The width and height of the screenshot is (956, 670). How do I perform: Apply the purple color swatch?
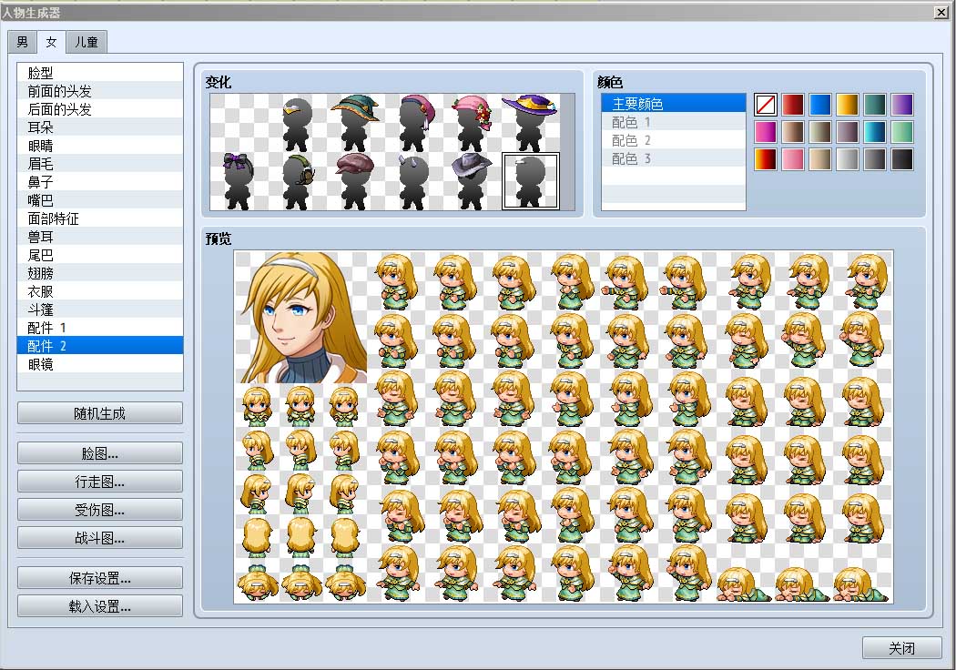[902, 105]
